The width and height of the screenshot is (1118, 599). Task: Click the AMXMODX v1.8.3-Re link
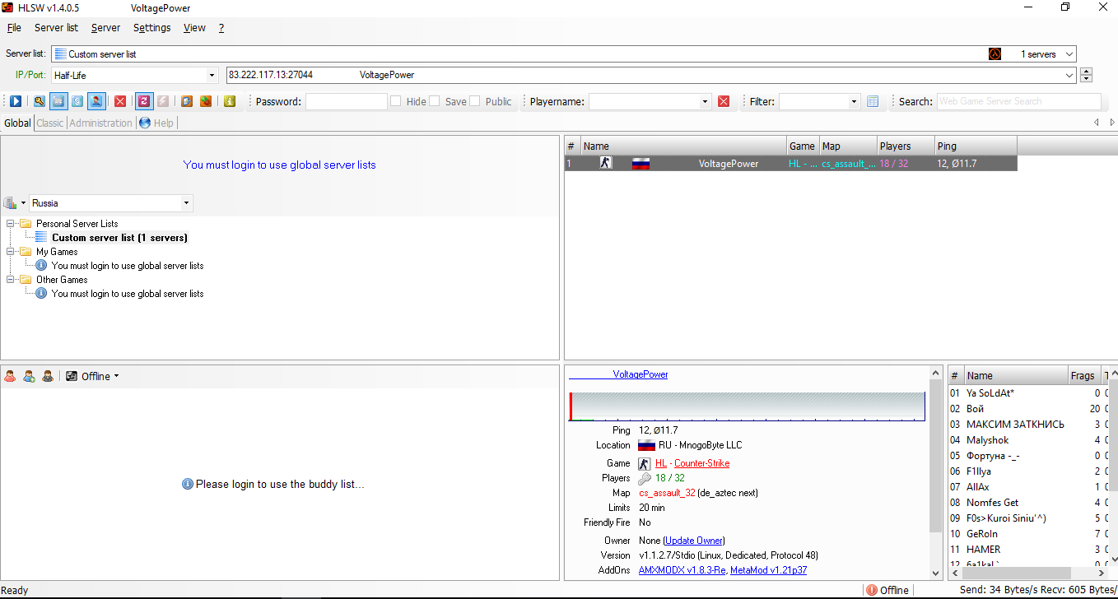coord(682,570)
